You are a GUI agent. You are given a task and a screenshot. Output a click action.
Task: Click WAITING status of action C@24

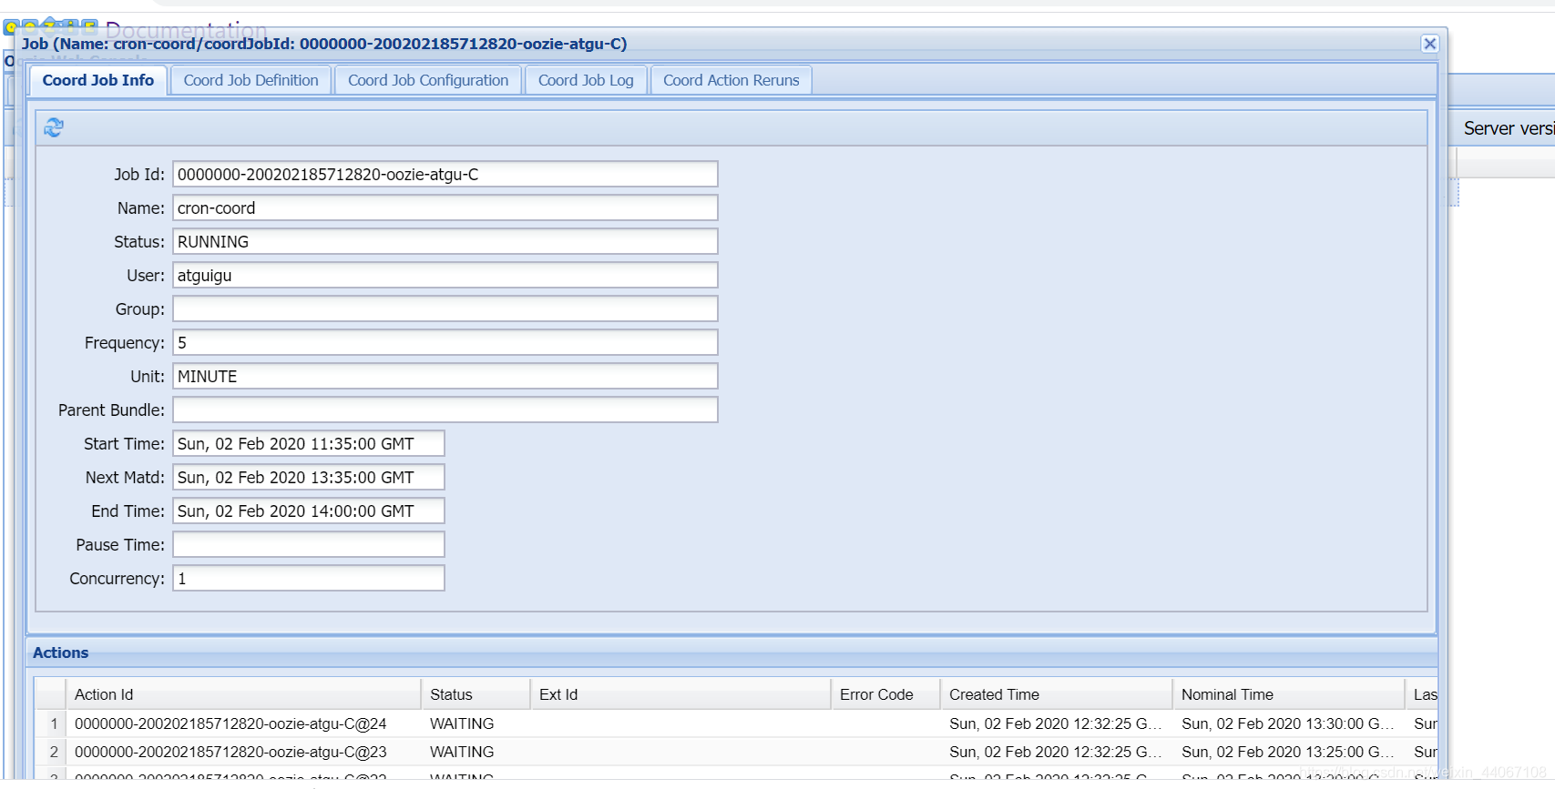tap(462, 723)
